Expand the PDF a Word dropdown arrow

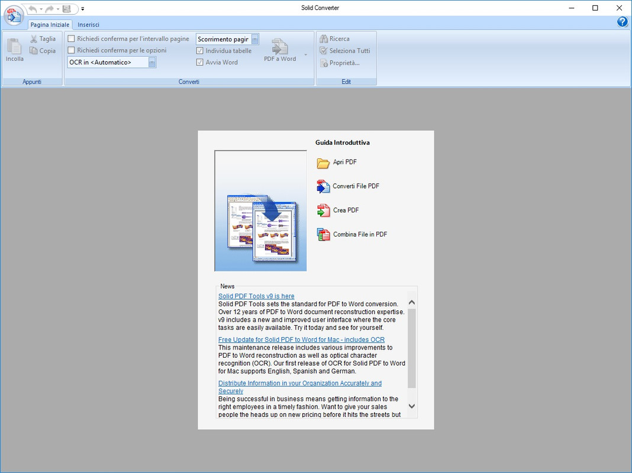[x=305, y=55]
